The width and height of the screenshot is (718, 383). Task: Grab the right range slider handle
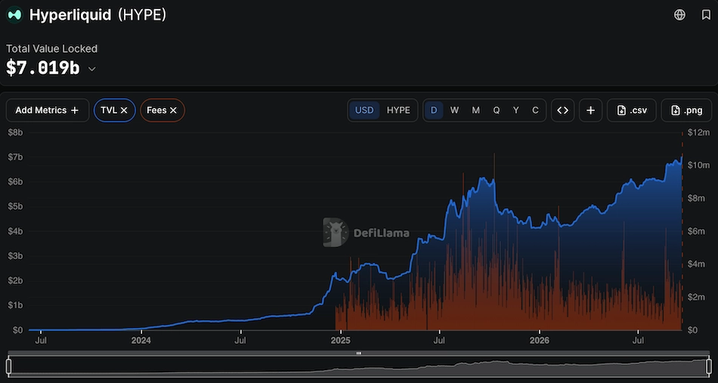[709, 366]
